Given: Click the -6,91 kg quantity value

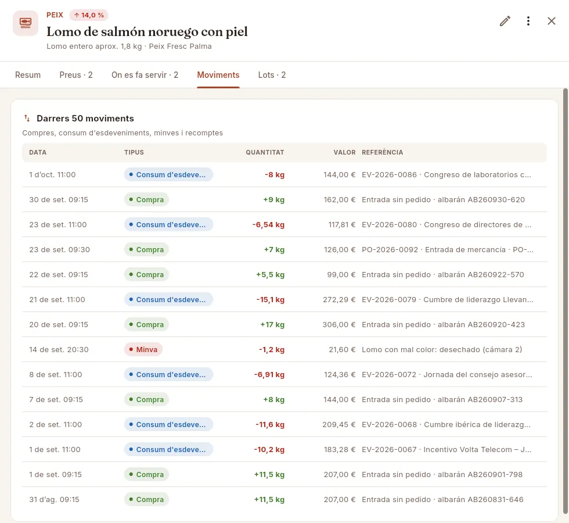Looking at the screenshot, I should pyautogui.click(x=269, y=375).
